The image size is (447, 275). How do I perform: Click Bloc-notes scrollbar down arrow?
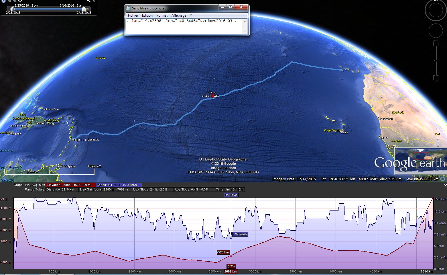click(245, 31)
